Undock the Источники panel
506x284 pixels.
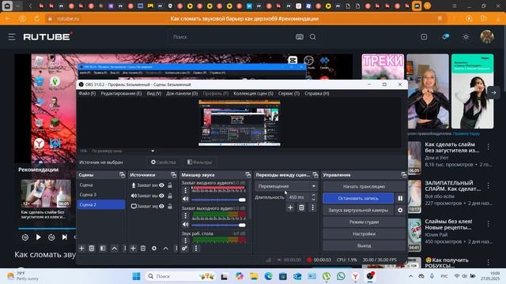(174, 175)
